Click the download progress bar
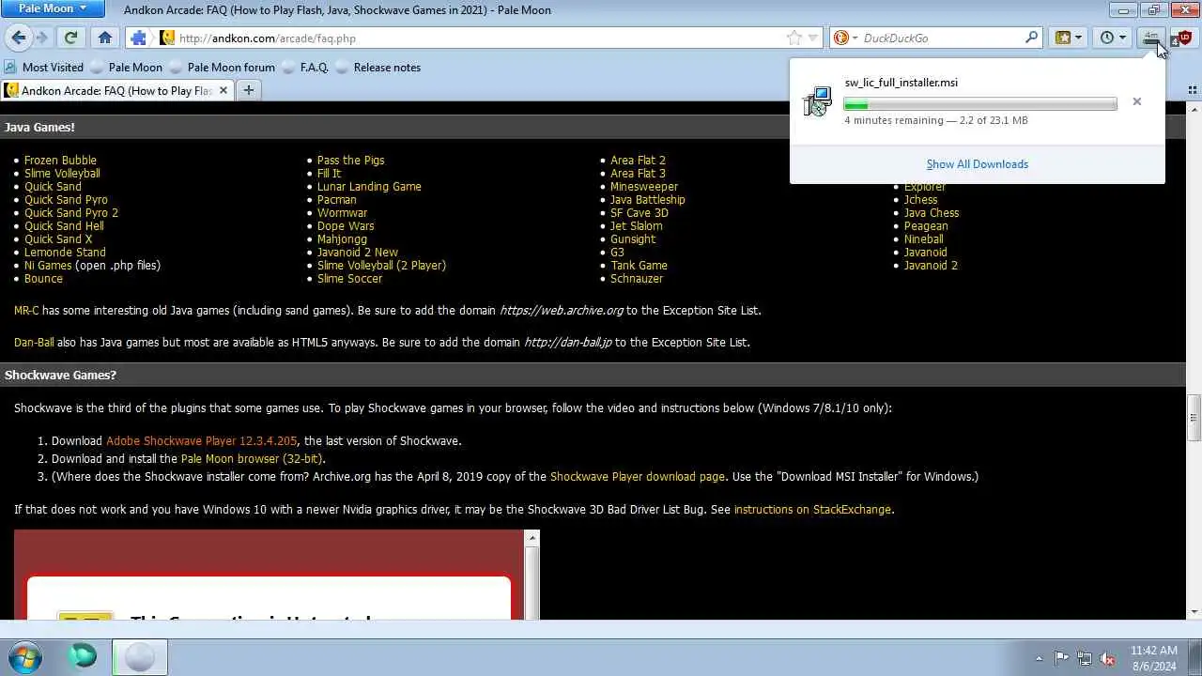 [980, 104]
